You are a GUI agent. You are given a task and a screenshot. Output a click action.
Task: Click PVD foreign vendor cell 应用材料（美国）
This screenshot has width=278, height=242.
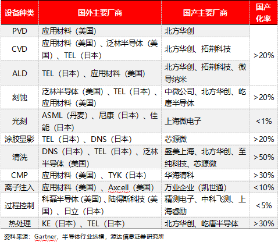100,31
